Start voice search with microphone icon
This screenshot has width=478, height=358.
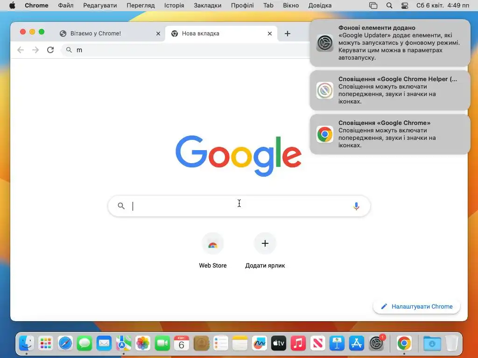click(356, 206)
